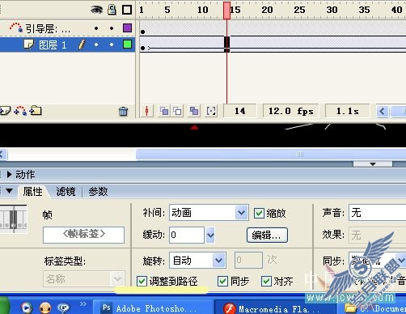Expand quick launch overflow chevron
Image resolution: width=406 pixels, height=314 pixels.
point(83,304)
